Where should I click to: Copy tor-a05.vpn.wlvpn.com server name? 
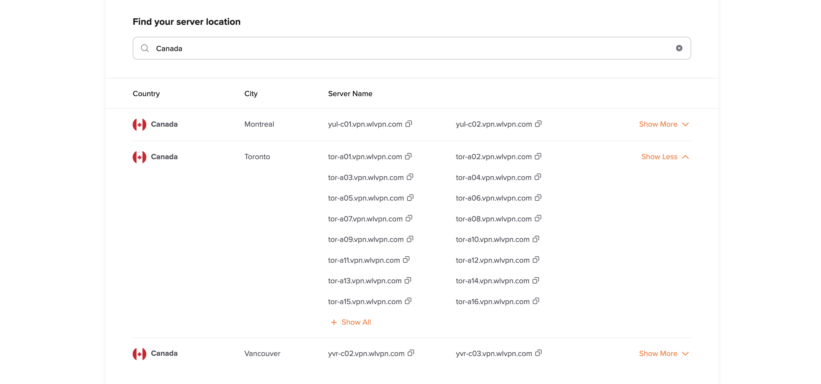pyautogui.click(x=410, y=198)
